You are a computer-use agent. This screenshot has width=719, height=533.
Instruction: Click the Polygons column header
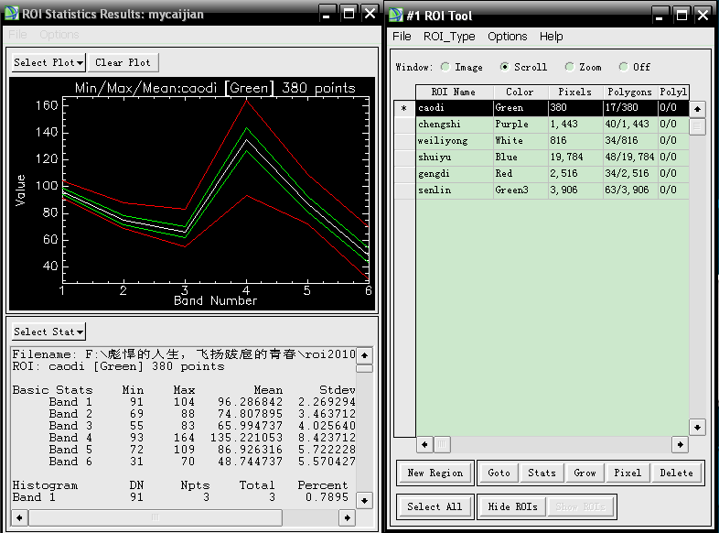pos(630,92)
